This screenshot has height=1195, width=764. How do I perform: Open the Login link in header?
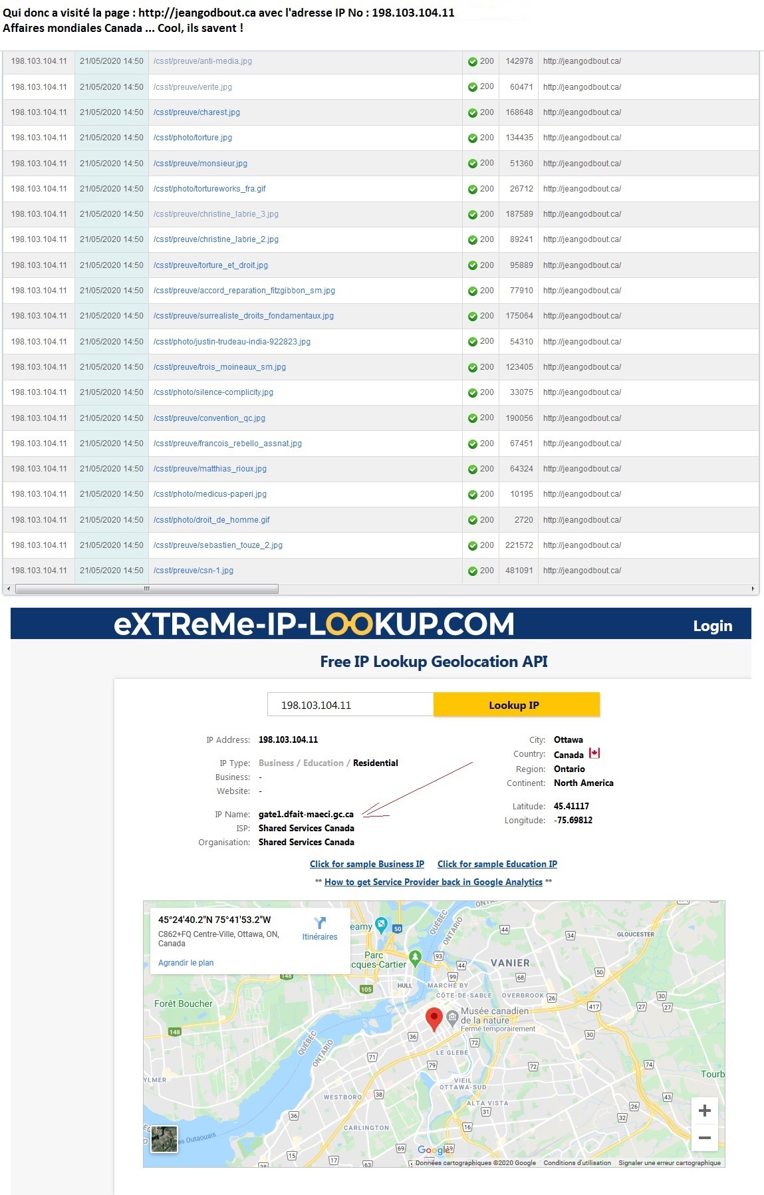[x=712, y=626]
